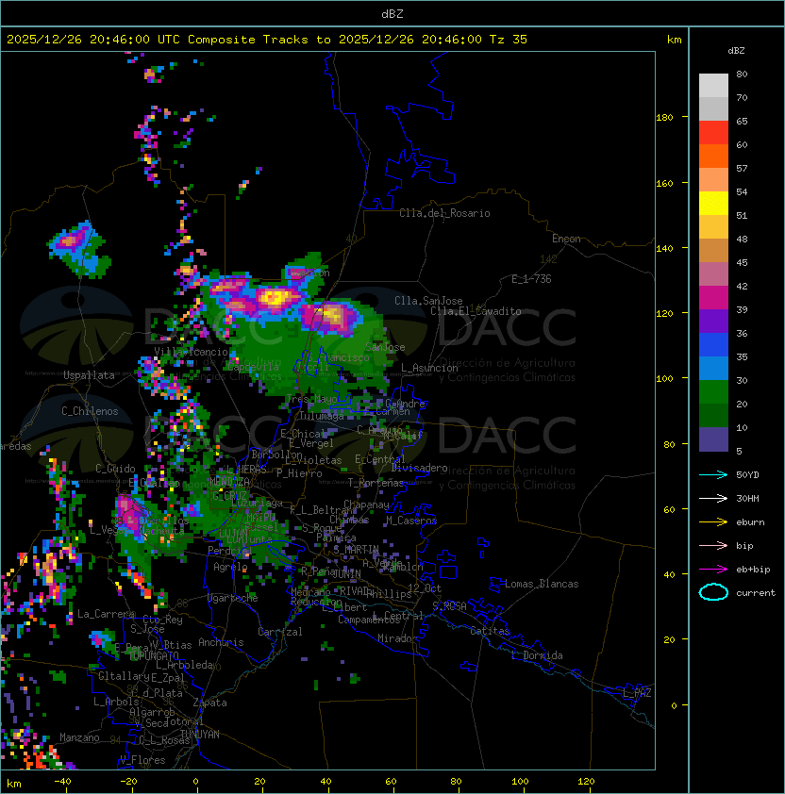The height and width of the screenshot is (794, 785).
Task: Click the white 30HM arrow legend icon
Action: point(713,498)
